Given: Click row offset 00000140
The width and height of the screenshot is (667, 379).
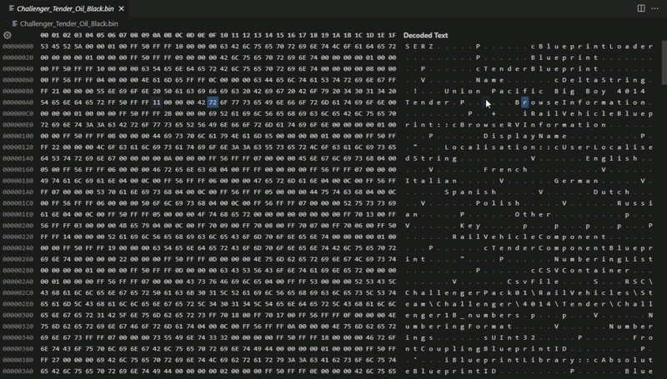Looking at the screenshot, I should pyautogui.click(x=18, y=158).
